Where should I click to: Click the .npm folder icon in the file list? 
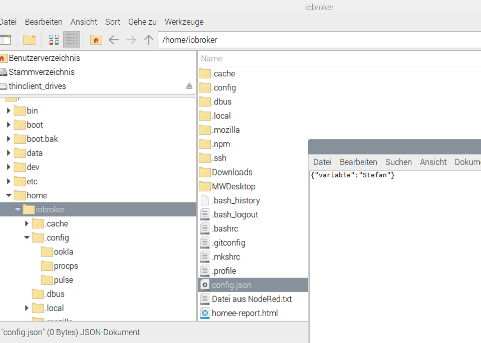coord(205,144)
